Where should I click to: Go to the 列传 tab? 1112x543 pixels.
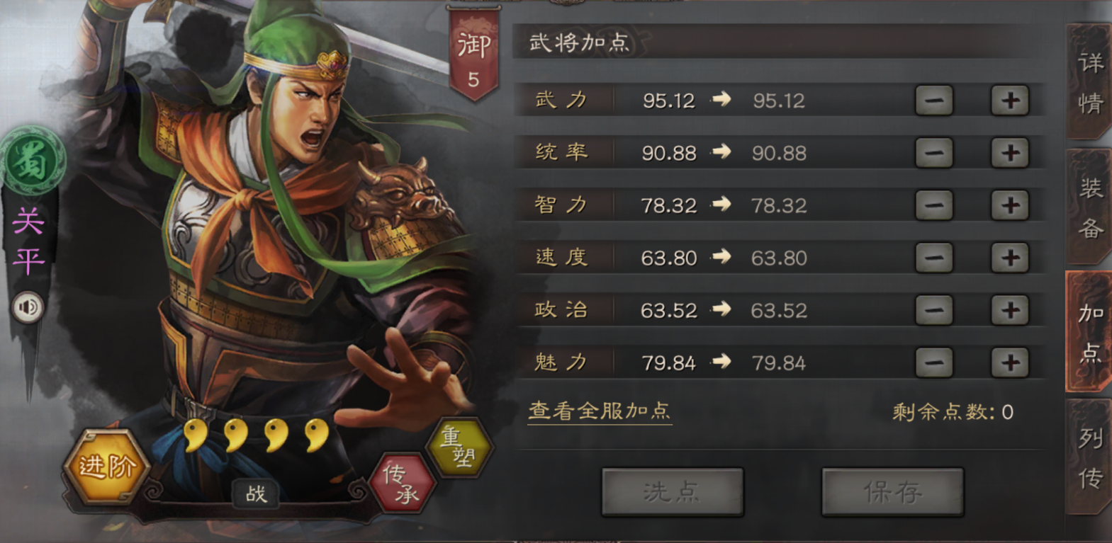pos(1089,457)
